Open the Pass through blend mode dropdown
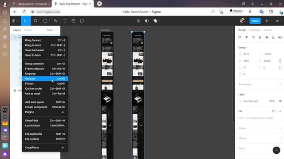This screenshot has width=284, height=159. point(252,101)
